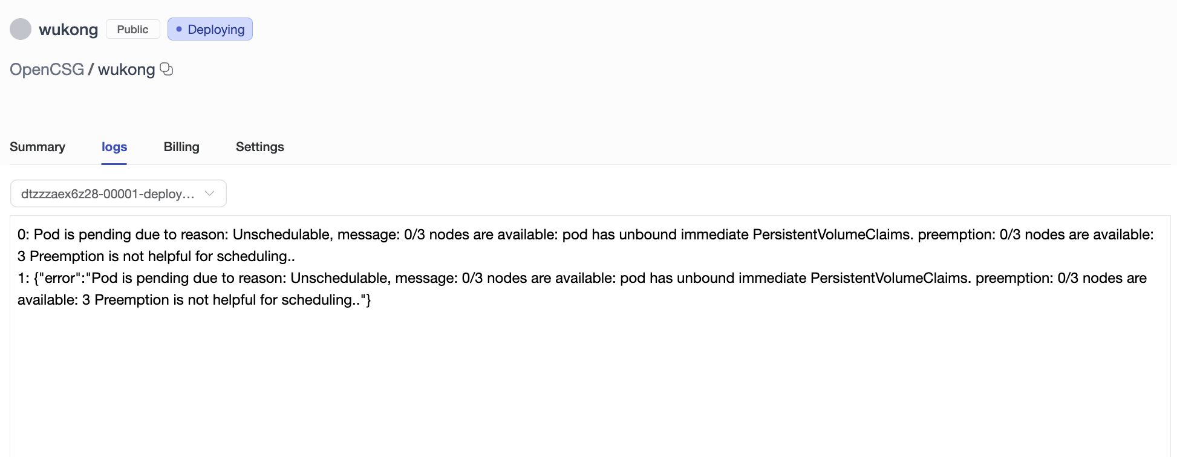This screenshot has height=457, width=1177.
Task: Switch to the Summary tab
Action: pos(37,147)
